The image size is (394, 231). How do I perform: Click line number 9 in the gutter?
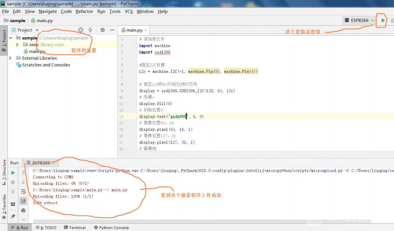tap(122, 91)
